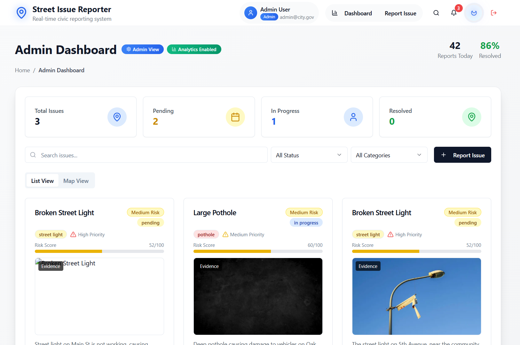Viewport: 520px width, 345px height.
Task: Click the Report Issue button
Action: coord(462,155)
